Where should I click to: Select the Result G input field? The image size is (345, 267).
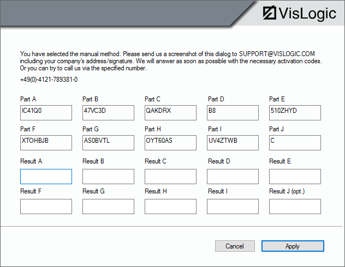108,207
